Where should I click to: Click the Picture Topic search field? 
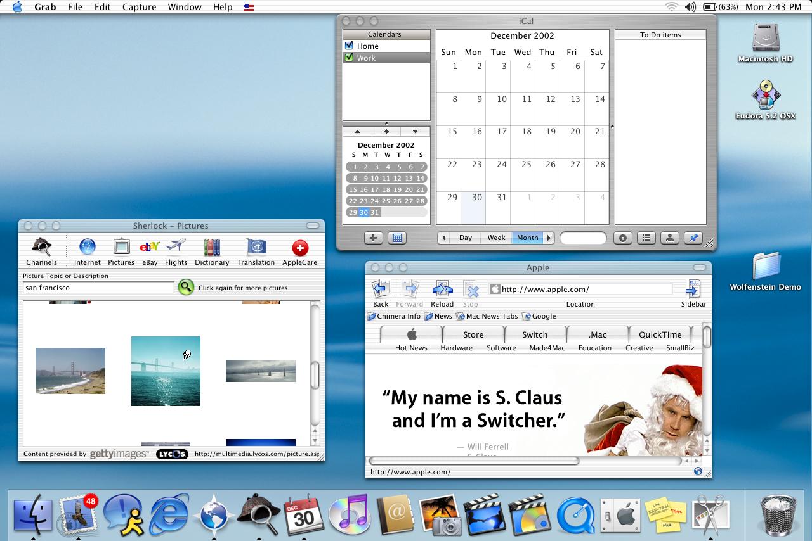[x=98, y=288]
